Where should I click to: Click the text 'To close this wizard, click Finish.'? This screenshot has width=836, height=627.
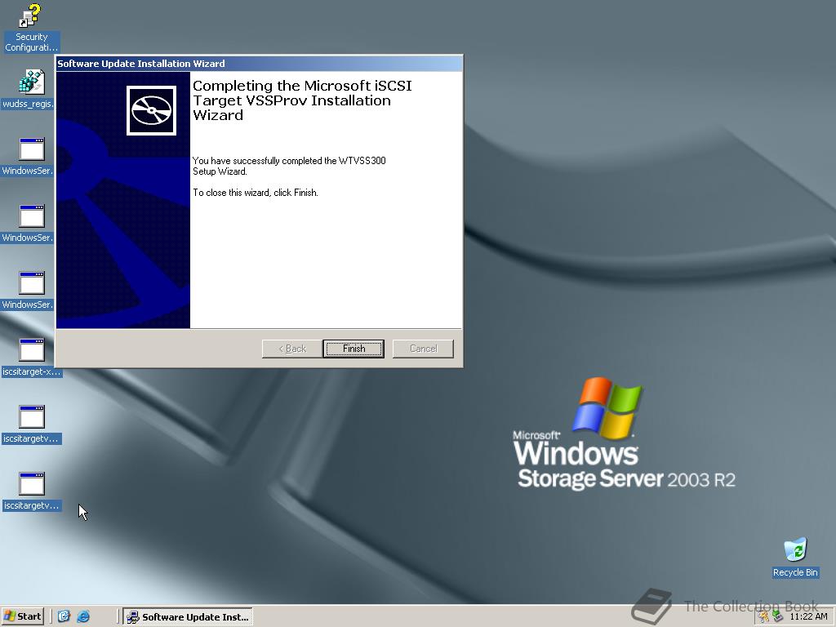tap(256, 193)
